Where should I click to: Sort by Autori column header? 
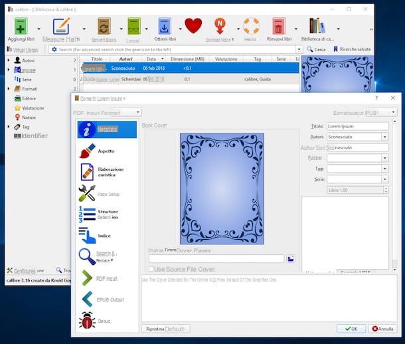(x=125, y=59)
